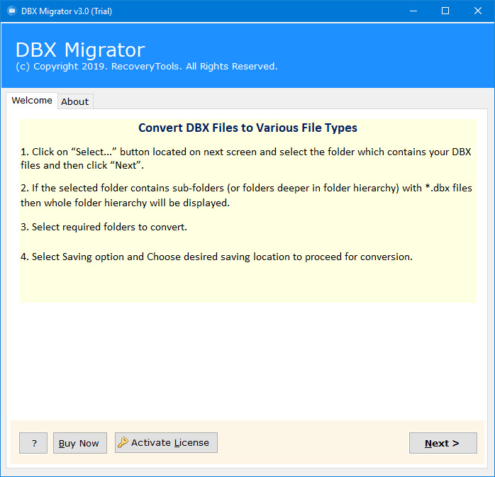Click step 2 text about sub-folders
Viewport: 495px width, 477px height.
[x=246, y=196]
